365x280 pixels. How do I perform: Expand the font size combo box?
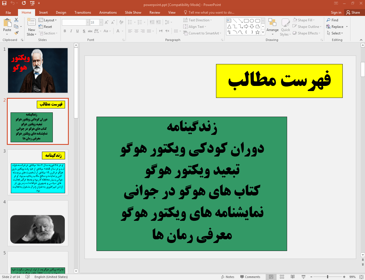tap(101, 22)
